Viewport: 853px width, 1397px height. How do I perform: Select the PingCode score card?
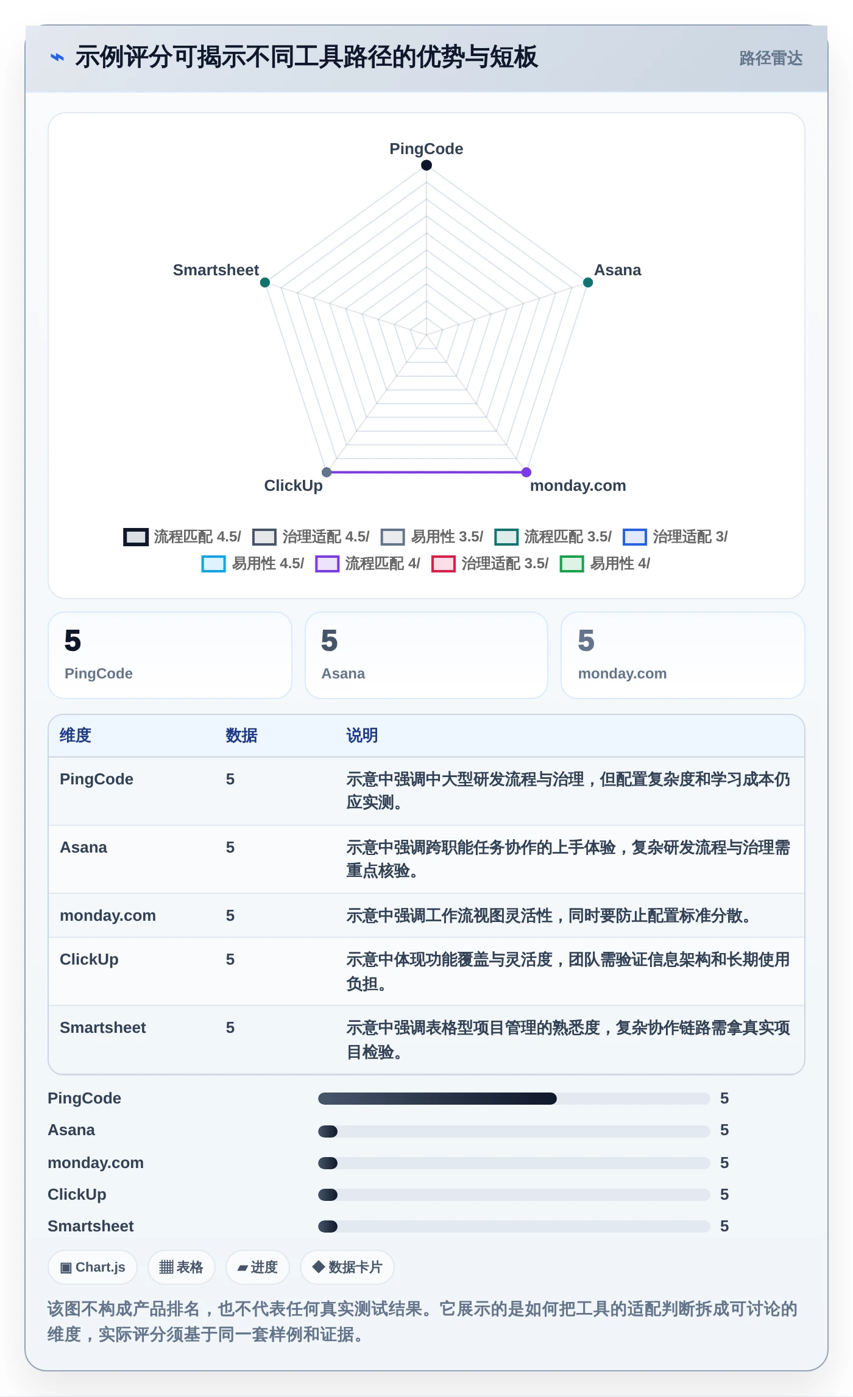point(170,655)
